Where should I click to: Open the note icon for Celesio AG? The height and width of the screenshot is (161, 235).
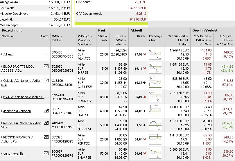(46, 80)
